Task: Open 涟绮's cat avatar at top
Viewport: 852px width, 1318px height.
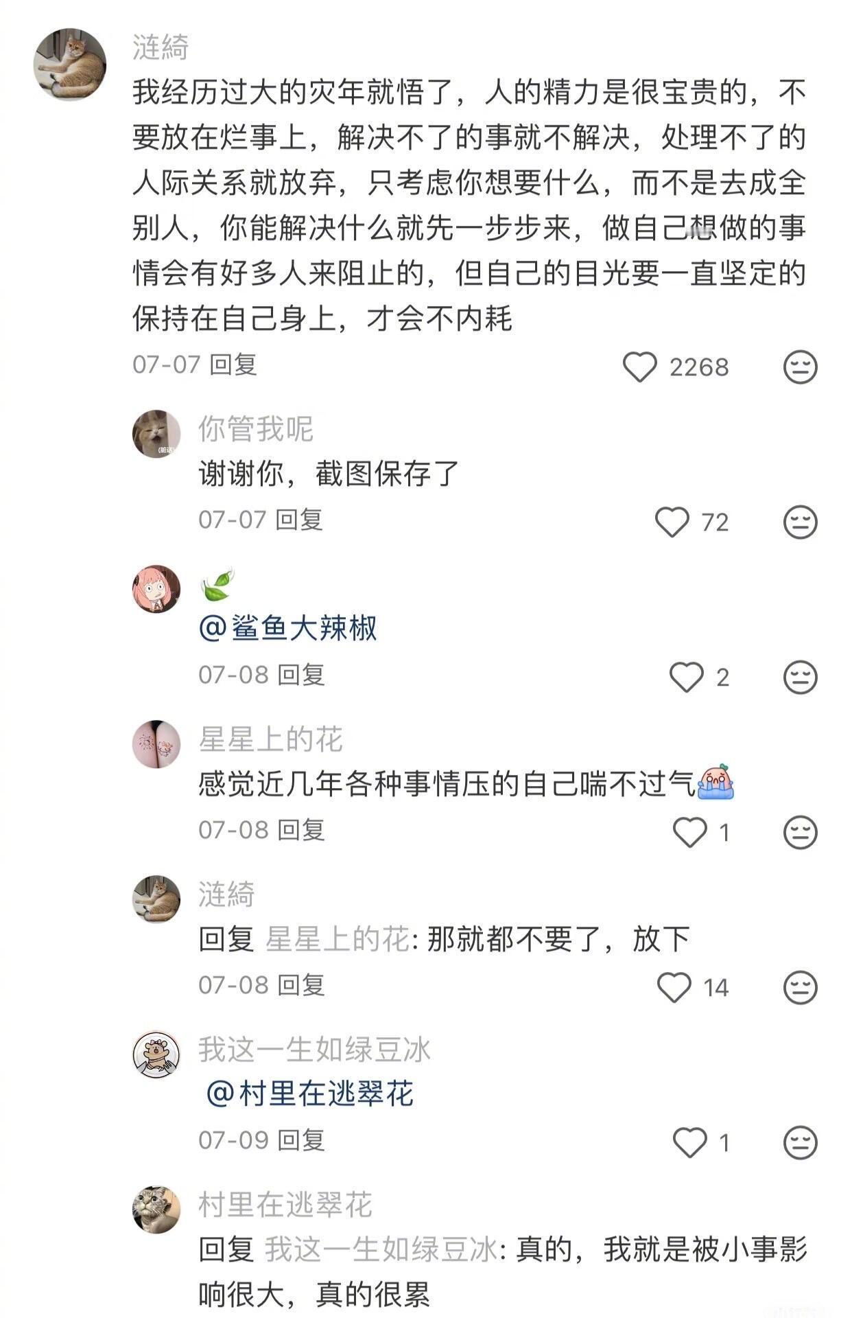Action: 70,65
